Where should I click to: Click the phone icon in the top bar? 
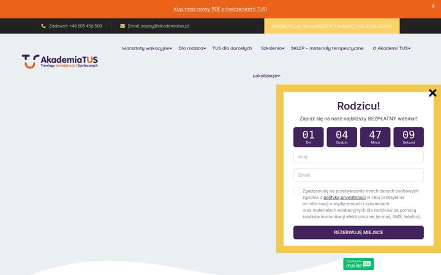click(x=43, y=26)
